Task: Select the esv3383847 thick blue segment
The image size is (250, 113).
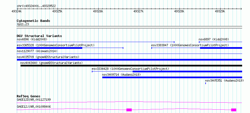Action: pos(221,48)
